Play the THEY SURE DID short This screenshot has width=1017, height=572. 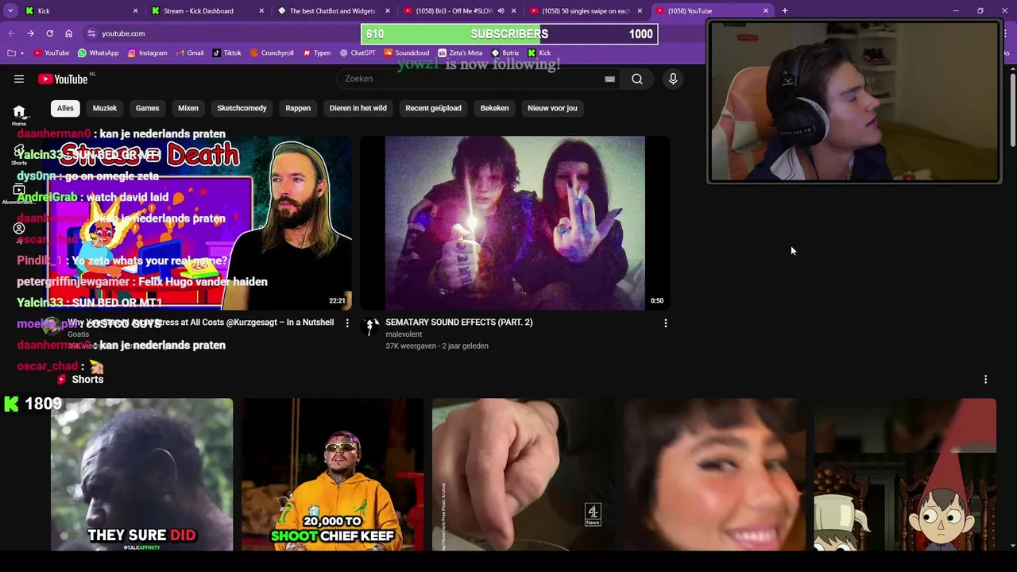click(x=141, y=474)
